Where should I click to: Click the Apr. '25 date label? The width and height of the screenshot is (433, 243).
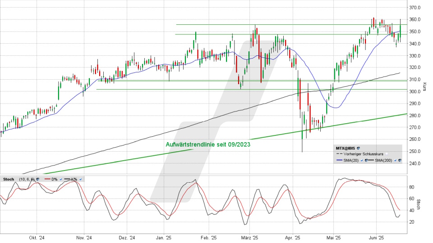pyautogui.click(x=292, y=238)
